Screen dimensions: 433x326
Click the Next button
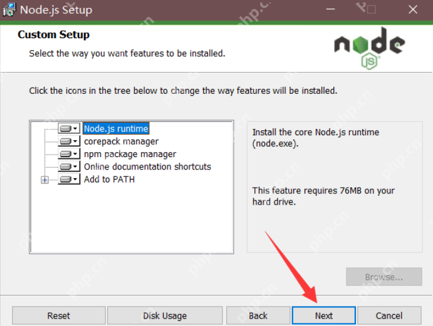click(324, 315)
